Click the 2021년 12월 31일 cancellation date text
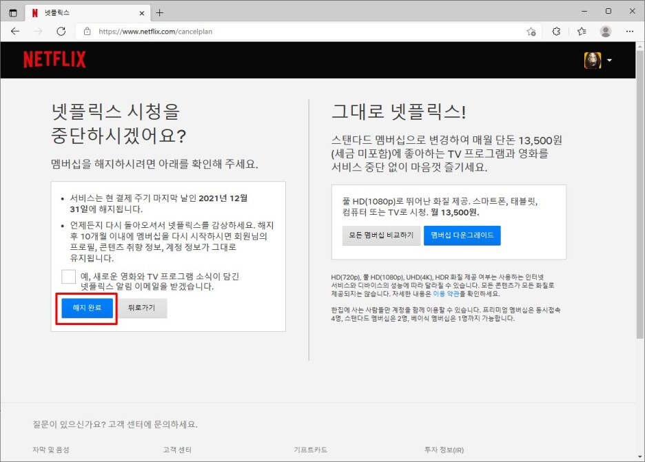This screenshot has width=645, height=462. (158, 204)
